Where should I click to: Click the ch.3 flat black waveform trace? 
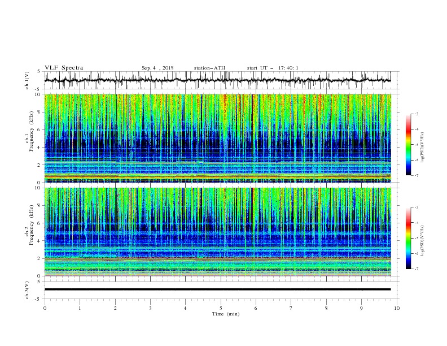pos(217,289)
